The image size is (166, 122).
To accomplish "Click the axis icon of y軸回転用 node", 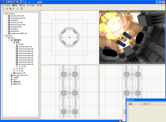I will click(12, 40).
